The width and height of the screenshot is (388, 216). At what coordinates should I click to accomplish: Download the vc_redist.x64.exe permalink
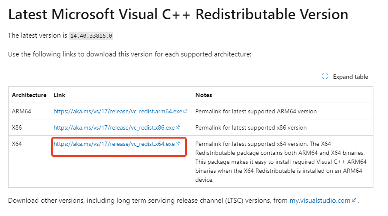tap(114, 144)
